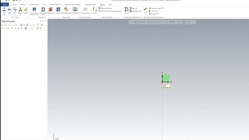Click the TOP plane label near gnomon
This screenshot has width=249, height=140.
[167, 86]
